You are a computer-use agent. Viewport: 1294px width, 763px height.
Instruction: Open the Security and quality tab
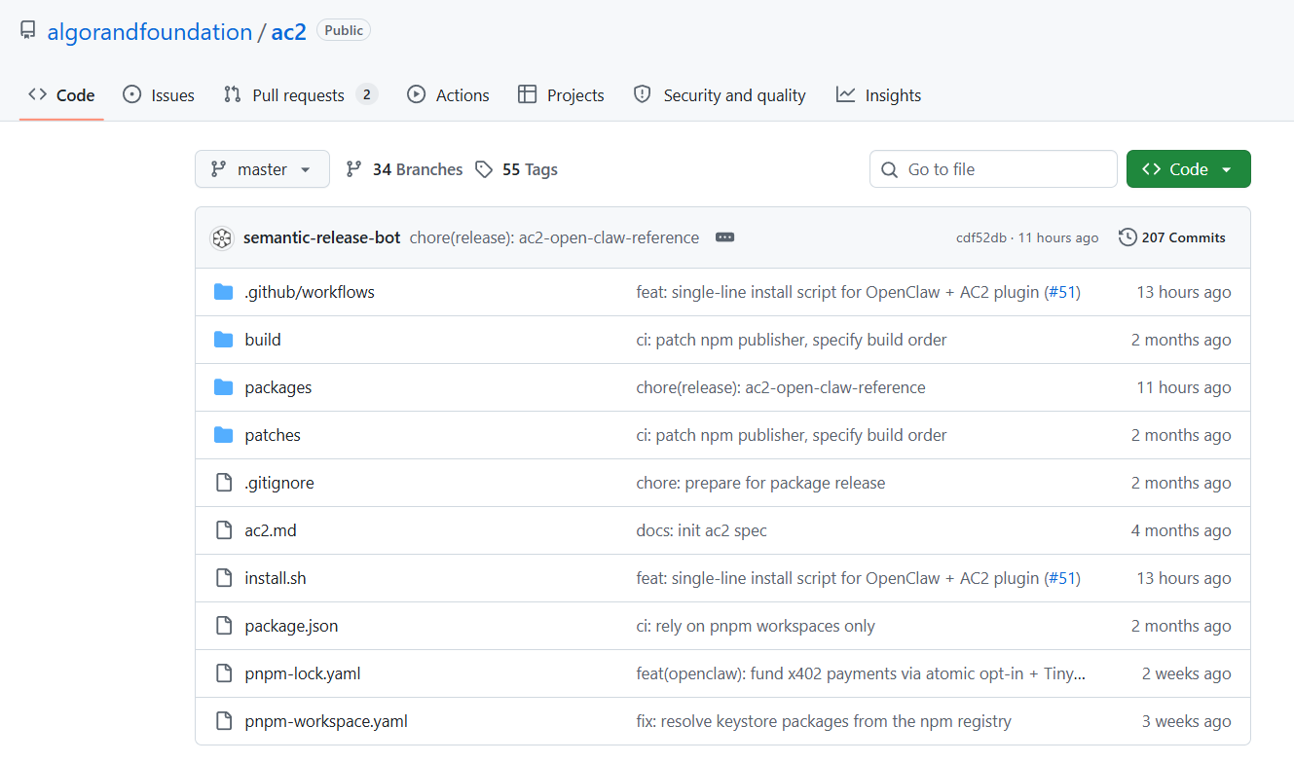720,95
